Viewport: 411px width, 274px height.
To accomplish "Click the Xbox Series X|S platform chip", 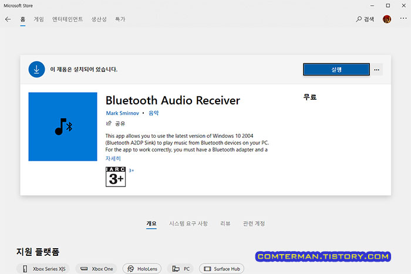I will [43, 269].
